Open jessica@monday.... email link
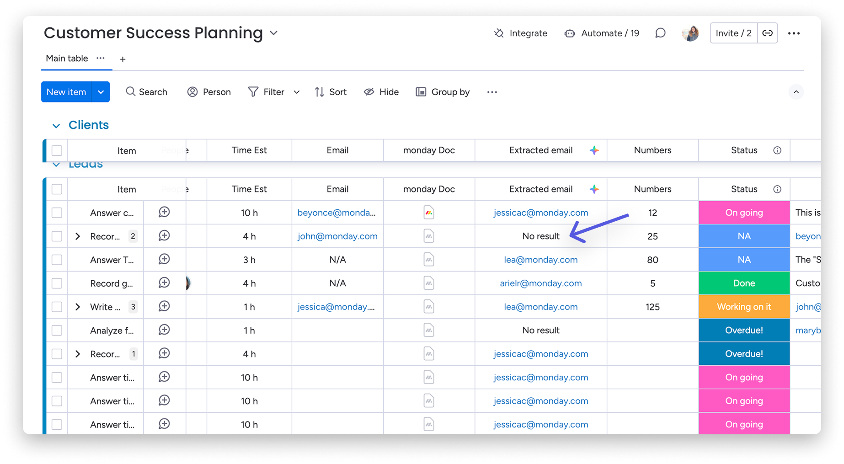844x464 pixels. click(x=336, y=307)
